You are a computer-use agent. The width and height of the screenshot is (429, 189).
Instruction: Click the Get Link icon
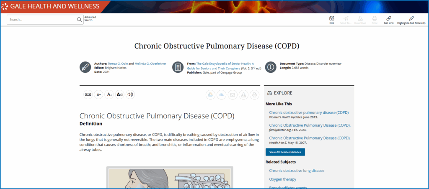point(388,20)
